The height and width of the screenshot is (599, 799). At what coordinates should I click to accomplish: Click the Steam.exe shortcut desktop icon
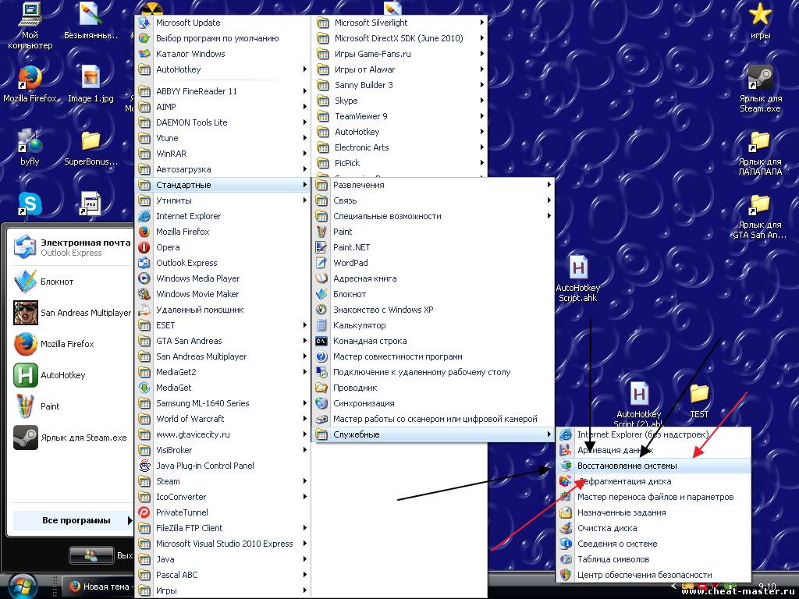click(x=759, y=79)
